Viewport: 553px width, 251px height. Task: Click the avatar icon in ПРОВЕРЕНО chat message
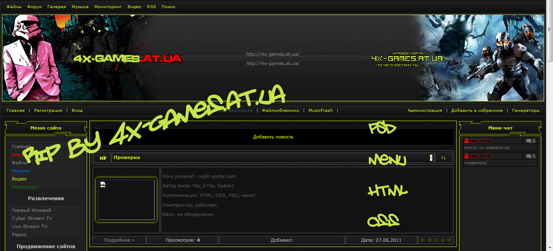click(x=534, y=156)
